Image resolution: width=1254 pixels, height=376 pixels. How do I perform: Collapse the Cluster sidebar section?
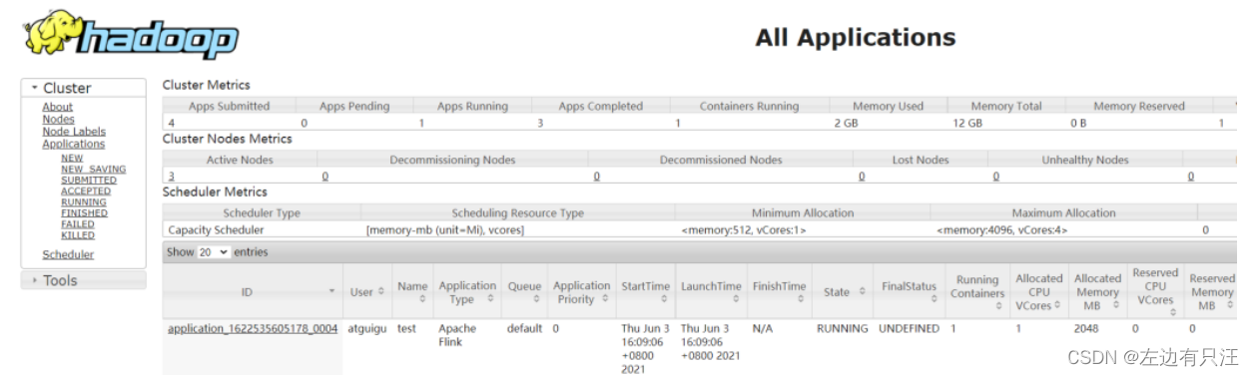(83, 88)
